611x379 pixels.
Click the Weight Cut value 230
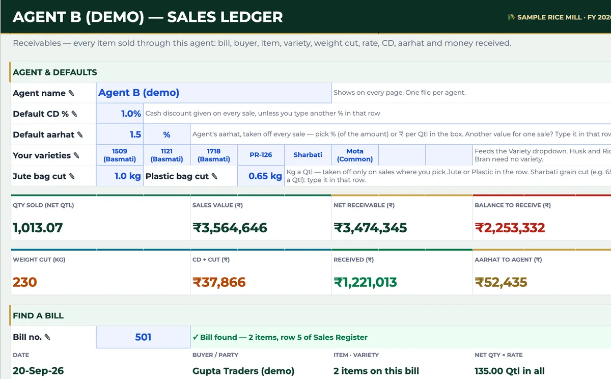(25, 282)
